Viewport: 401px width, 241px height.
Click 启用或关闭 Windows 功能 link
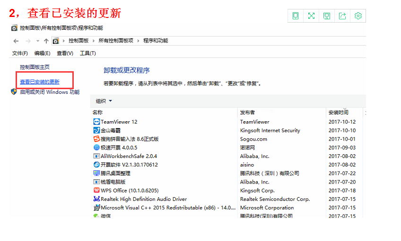(x=49, y=92)
